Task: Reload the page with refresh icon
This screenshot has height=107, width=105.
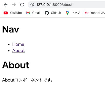Action: tap(22, 5)
